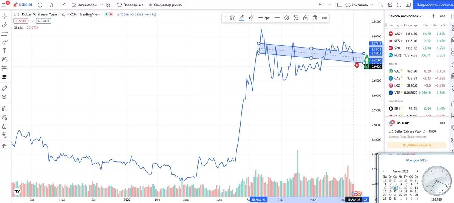Select the Zoom in tool

click(x=4, y=97)
